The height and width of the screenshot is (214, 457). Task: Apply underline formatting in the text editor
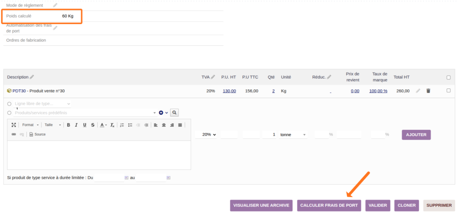pyautogui.click(x=84, y=125)
